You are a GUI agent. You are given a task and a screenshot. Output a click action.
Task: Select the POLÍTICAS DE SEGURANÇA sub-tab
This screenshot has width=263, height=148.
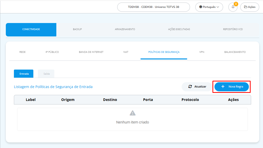click(164, 52)
